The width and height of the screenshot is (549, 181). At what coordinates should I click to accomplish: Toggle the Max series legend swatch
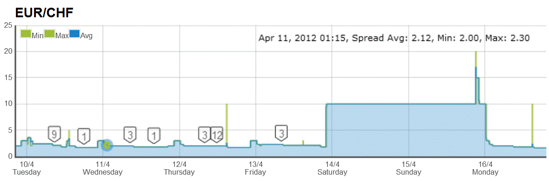(49, 34)
